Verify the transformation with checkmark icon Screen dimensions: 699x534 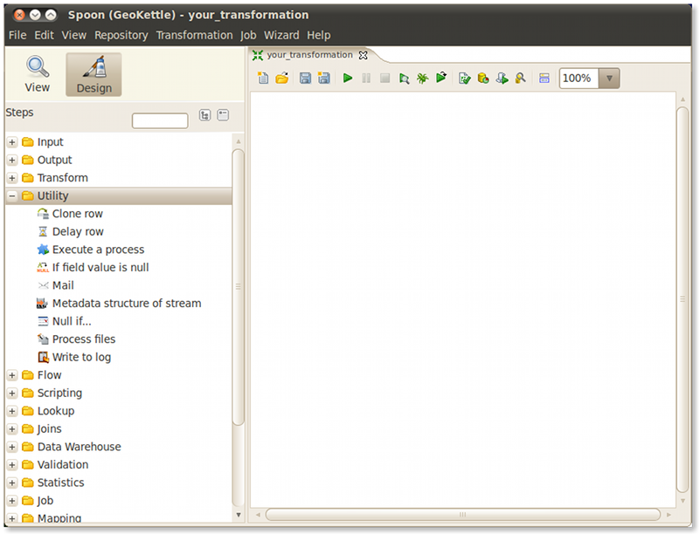(x=465, y=79)
